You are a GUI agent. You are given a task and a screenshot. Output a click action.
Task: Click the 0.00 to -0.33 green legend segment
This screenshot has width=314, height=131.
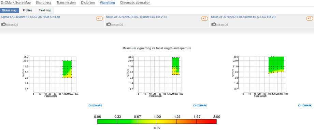pos(107,121)
